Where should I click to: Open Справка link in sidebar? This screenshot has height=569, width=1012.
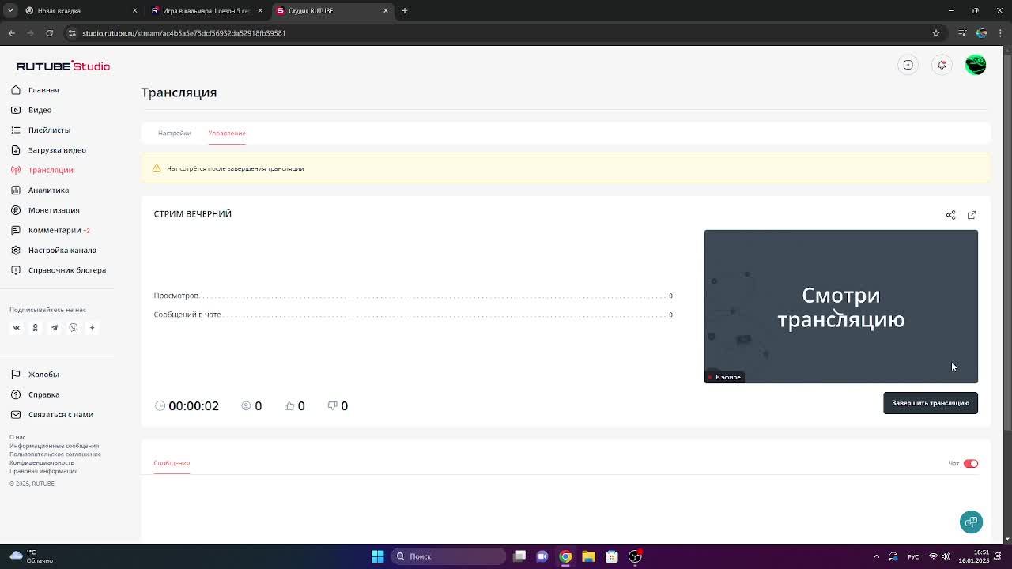(43, 394)
